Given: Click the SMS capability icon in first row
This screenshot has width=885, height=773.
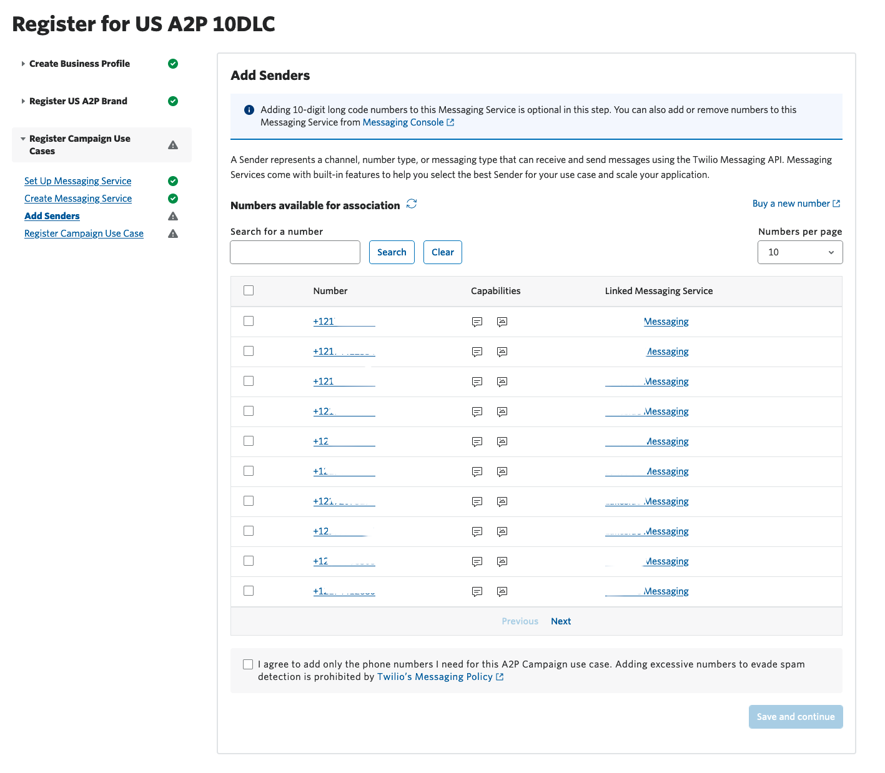Looking at the screenshot, I should point(477,322).
